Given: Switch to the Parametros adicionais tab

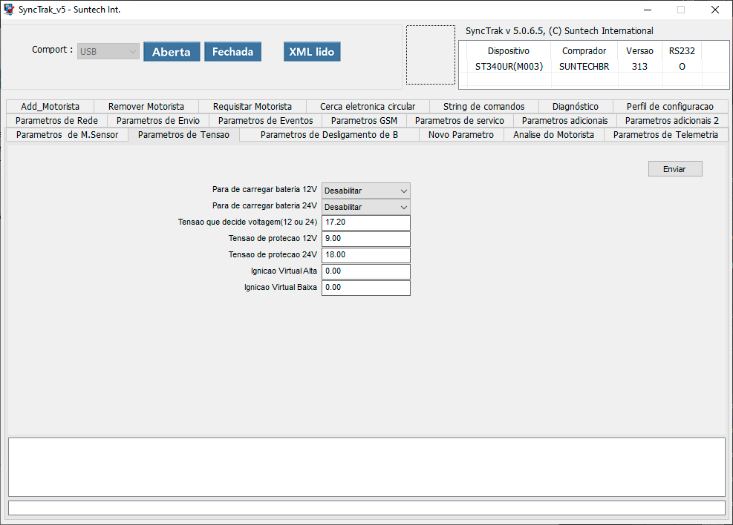Looking at the screenshot, I should 564,121.
